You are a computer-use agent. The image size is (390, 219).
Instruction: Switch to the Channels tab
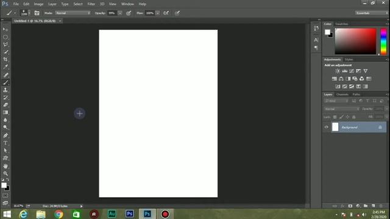tap(342, 94)
